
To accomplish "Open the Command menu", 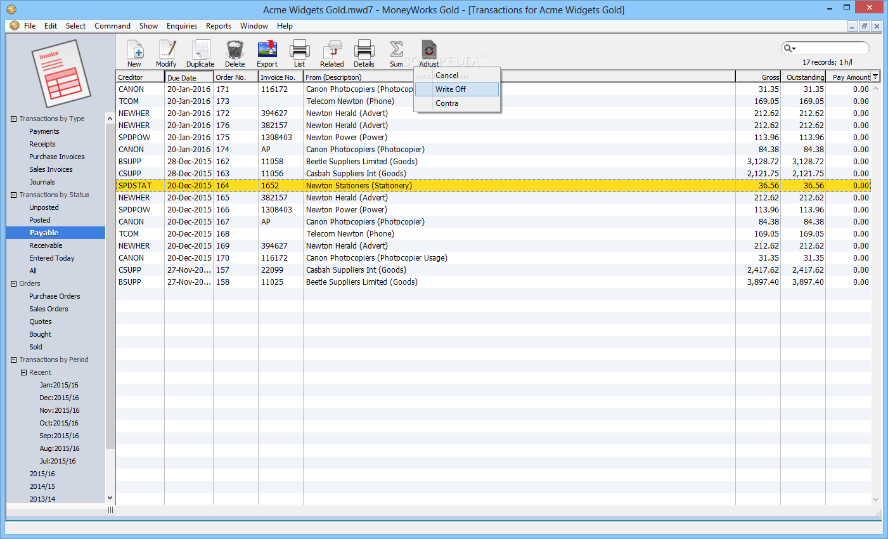I will [x=112, y=26].
